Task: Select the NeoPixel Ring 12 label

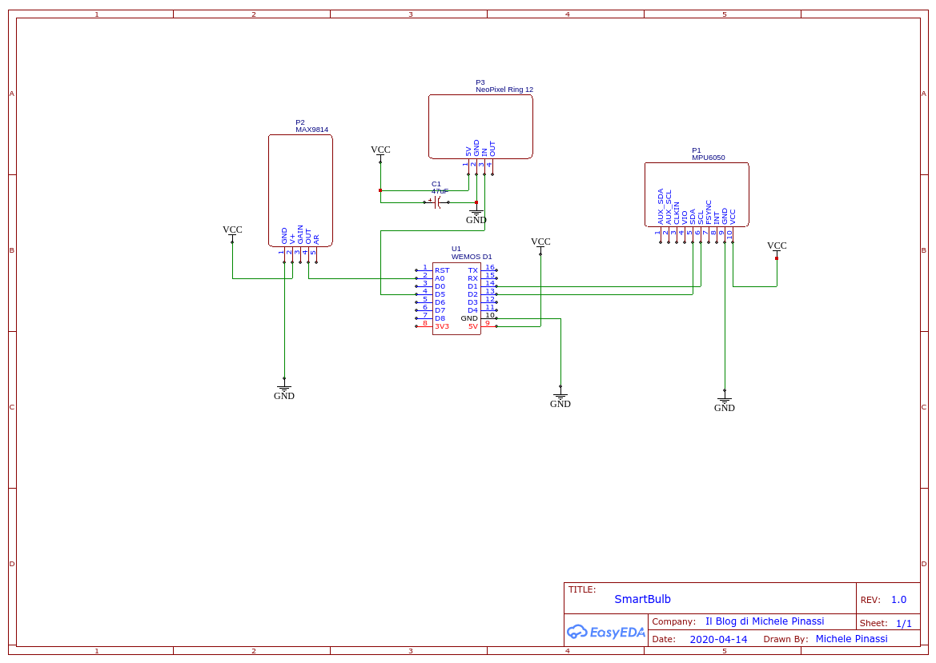Action: [504, 90]
